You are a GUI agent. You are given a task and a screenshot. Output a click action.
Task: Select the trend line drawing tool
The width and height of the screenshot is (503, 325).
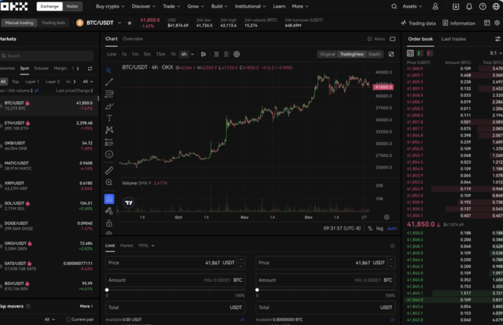pyautogui.click(x=109, y=82)
